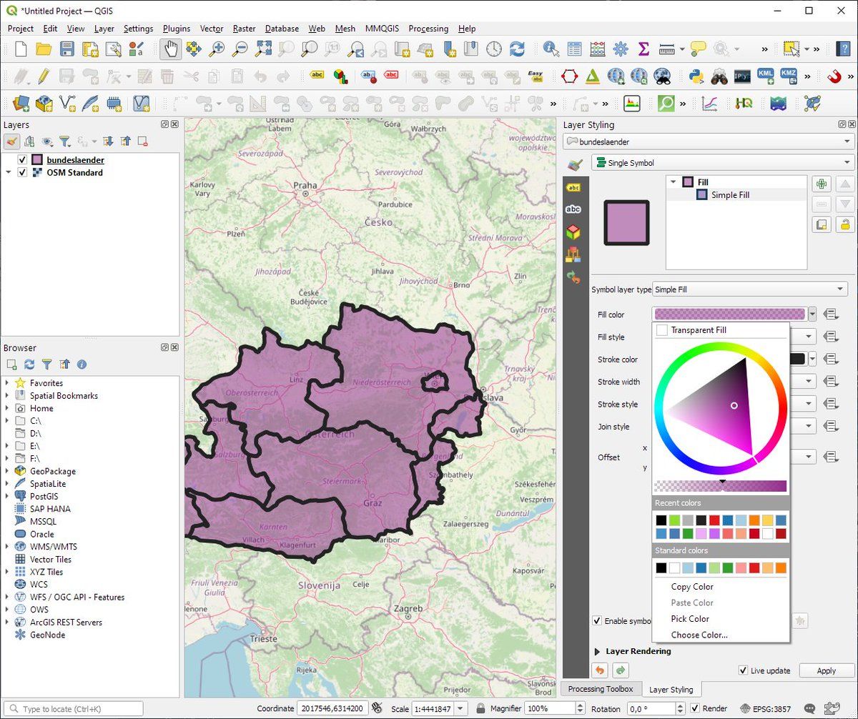Click the Save Project floppy disk icon
The image size is (858, 719).
pos(66,49)
